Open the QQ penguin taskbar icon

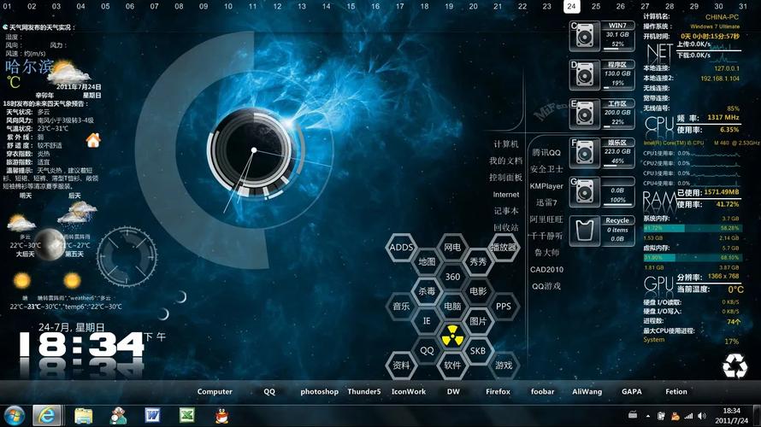(221, 416)
